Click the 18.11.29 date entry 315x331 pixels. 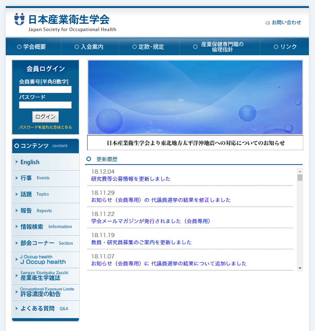pyautogui.click(x=103, y=193)
